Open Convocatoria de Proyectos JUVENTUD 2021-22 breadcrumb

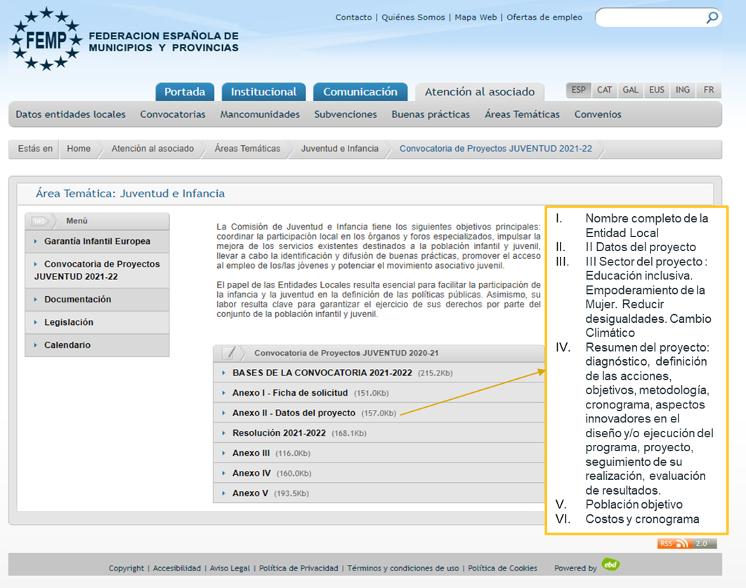496,149
